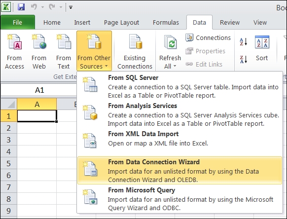Switch to the Home tab
The height and width of the screenshot is (219, 287).
pyautogui.click(x=52, y=23)
